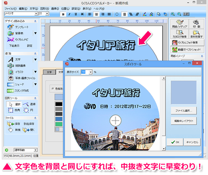
Task: Toggle strikethrough text formatting in toolbar
Action: tap(82, 14)
